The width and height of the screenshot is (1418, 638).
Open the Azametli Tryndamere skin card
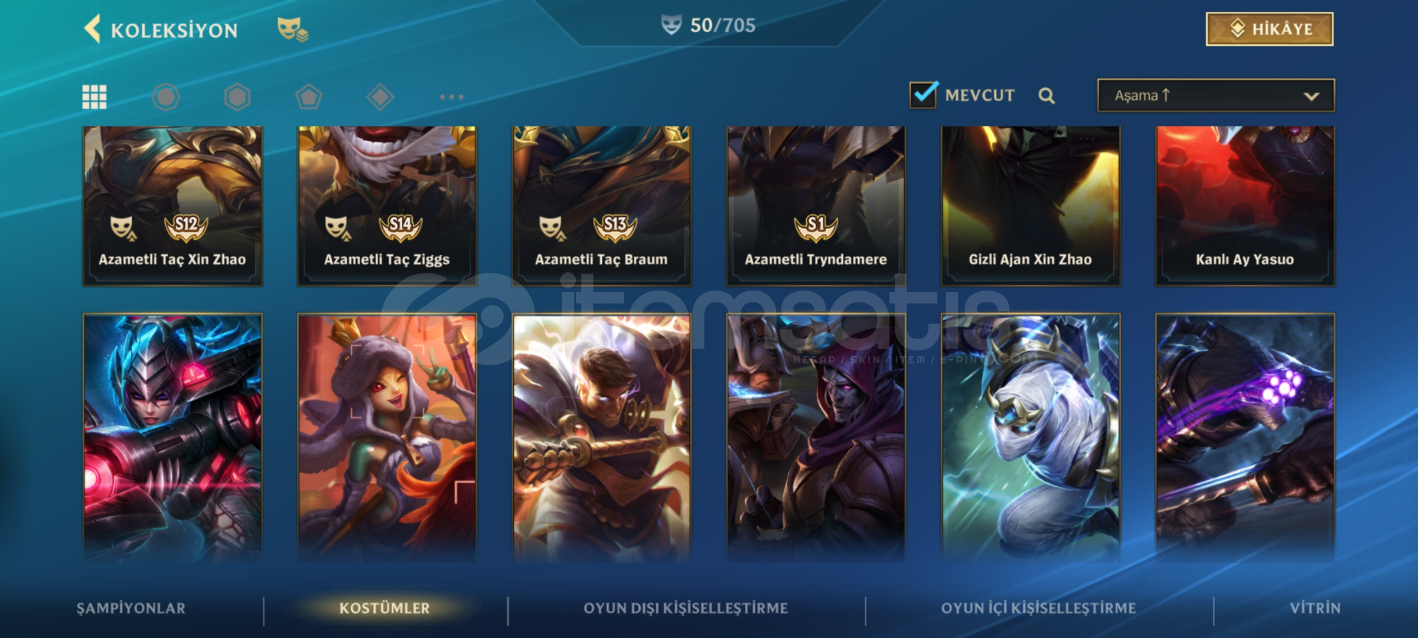[816, 206]
